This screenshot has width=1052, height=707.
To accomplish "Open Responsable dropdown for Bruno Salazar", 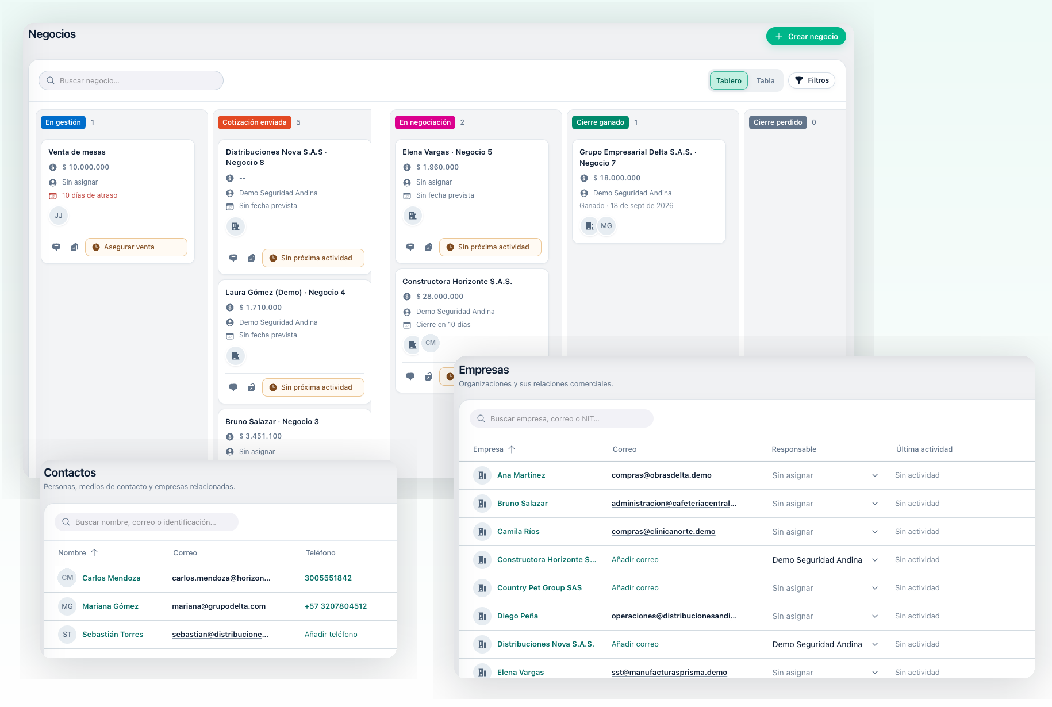I will point(826,504).
